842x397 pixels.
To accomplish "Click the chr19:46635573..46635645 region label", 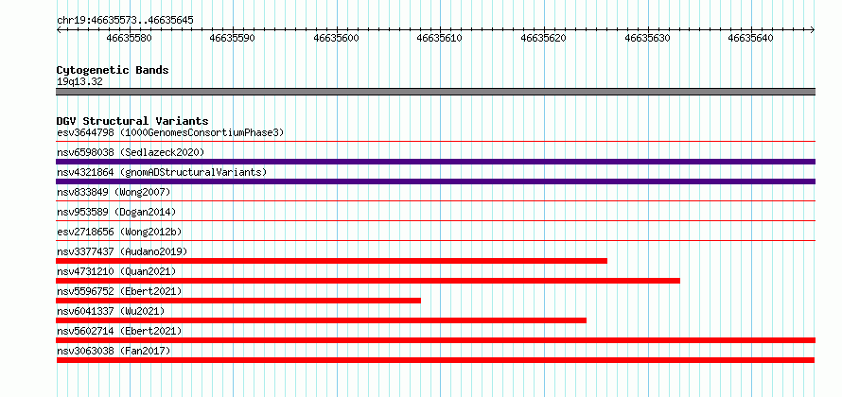I will click(x=125, y=21).
